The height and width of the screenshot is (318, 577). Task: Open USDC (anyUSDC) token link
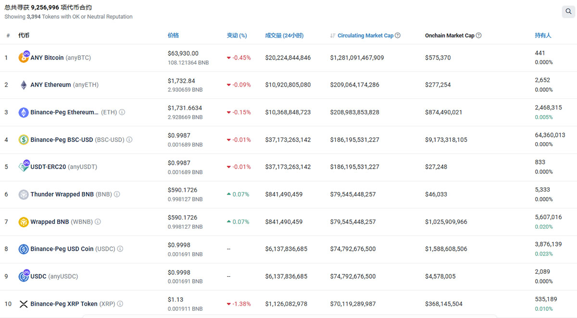(54, 277)
